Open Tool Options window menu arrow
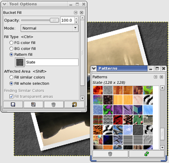 point(4,4)
